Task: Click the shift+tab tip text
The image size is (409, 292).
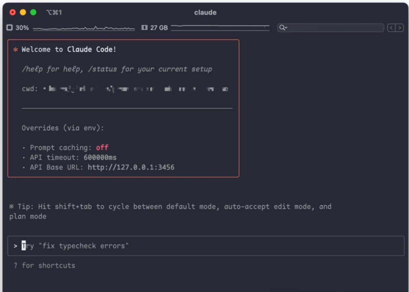Action: 170,211
